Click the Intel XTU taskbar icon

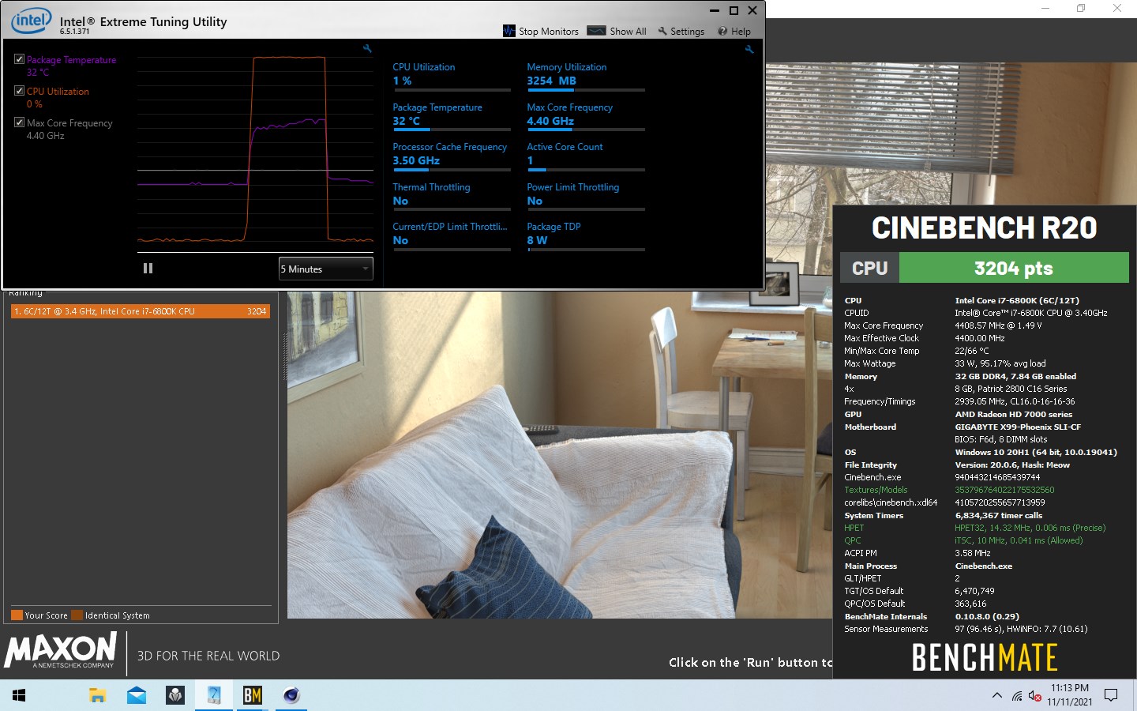coord(214,695)
